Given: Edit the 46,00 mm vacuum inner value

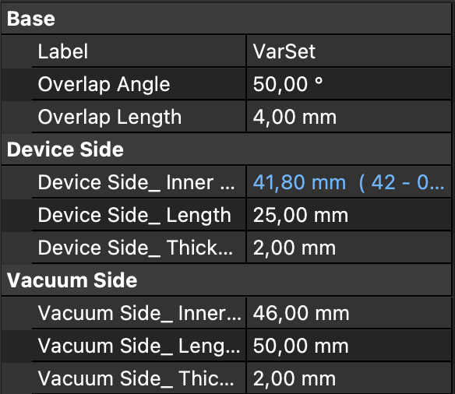Looking at the screenshot, I should pos(348,313).
